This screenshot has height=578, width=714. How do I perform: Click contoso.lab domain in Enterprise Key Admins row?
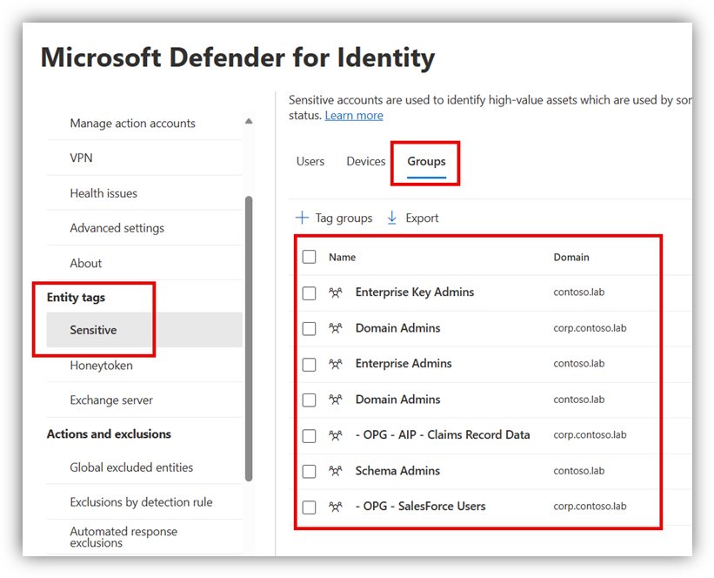(578, 292)
